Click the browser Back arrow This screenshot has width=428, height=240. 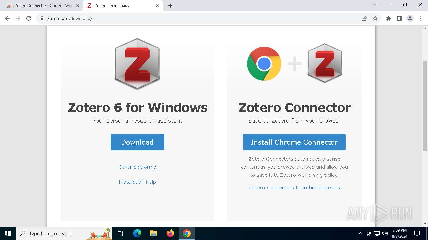tap(7, 18)
